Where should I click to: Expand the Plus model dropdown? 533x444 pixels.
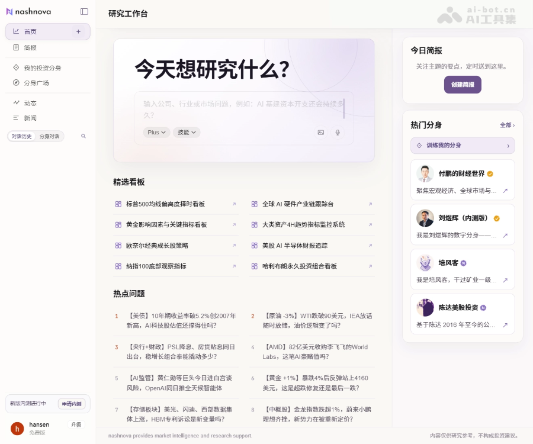(x=156, y=133)
